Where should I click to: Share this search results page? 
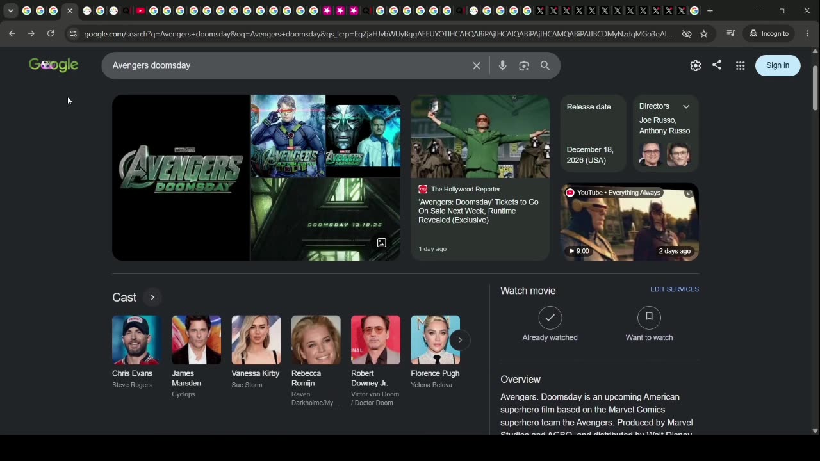(x=717, y=65)
